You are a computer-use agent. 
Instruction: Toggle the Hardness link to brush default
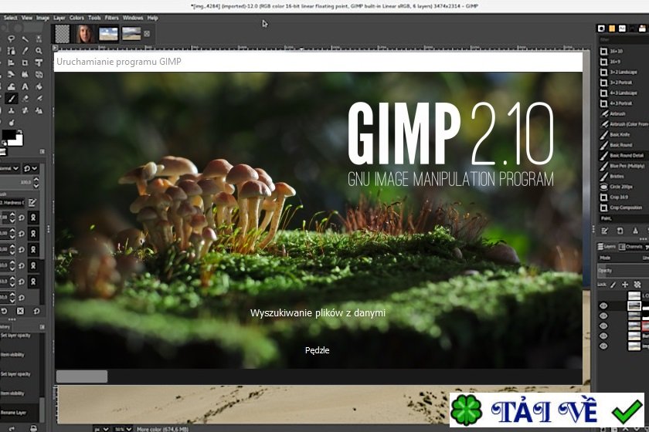33,282
